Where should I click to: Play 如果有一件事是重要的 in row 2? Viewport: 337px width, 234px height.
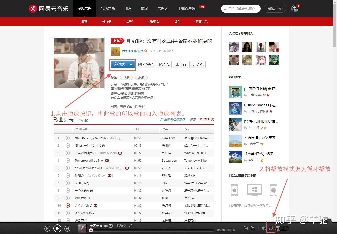(x=68, y=145)
